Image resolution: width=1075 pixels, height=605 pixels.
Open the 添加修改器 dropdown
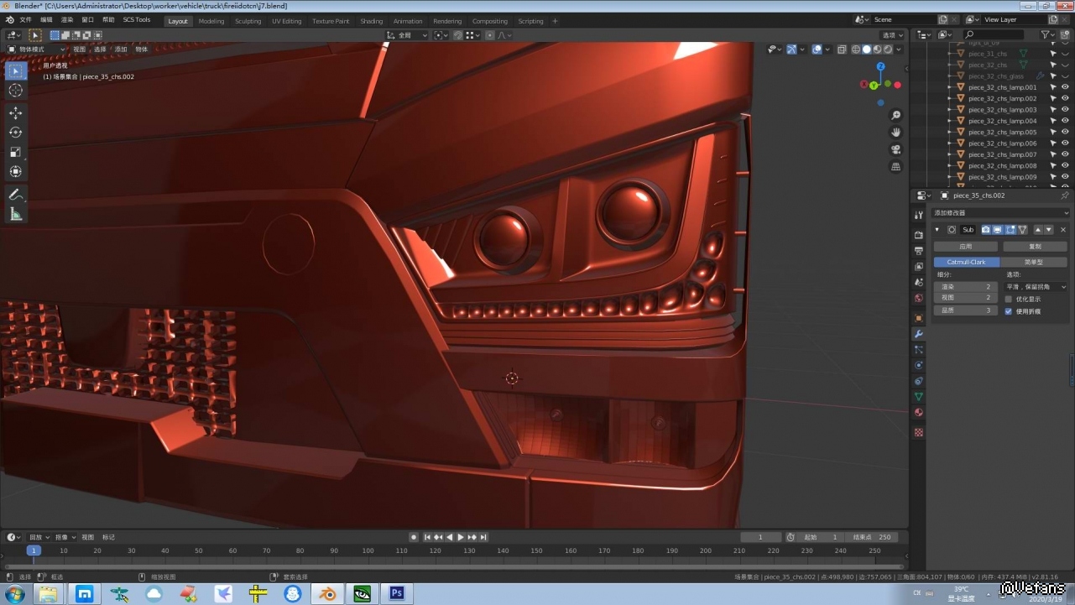999,213
